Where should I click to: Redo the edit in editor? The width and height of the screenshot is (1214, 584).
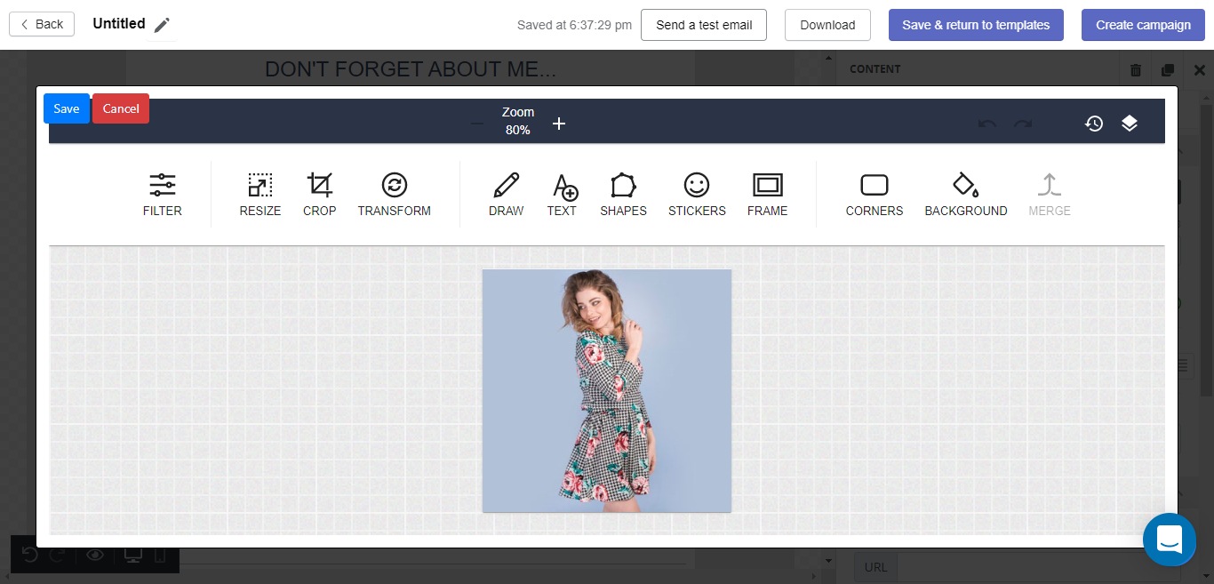[1023, 124]
